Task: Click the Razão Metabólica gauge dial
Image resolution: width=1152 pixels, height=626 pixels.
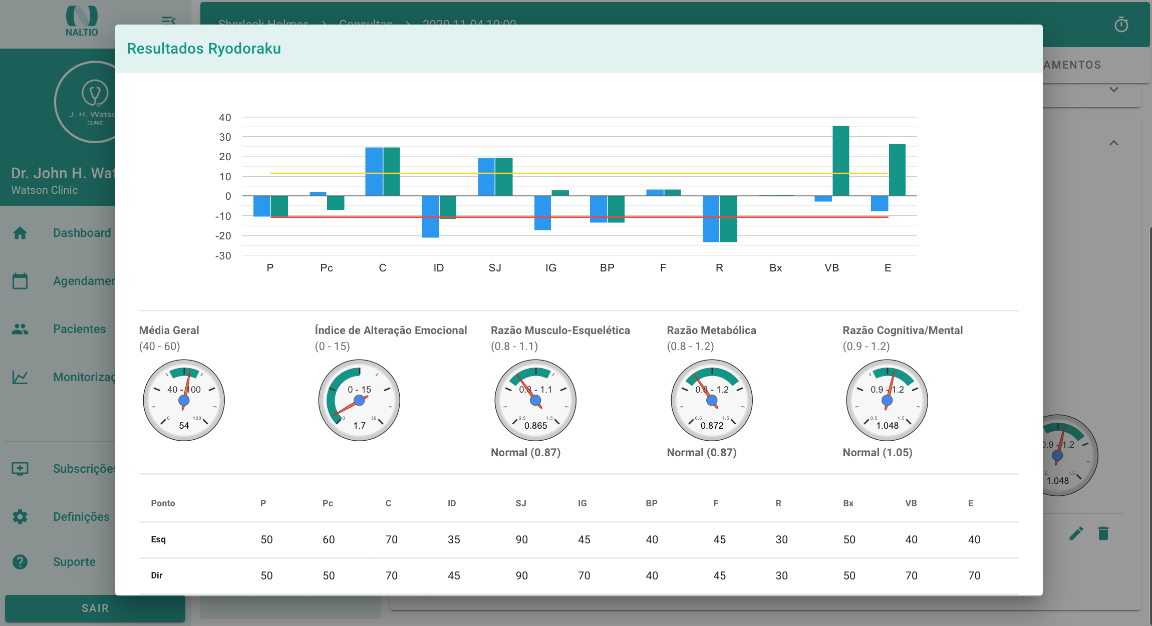Action: click(x=711, y=400)
